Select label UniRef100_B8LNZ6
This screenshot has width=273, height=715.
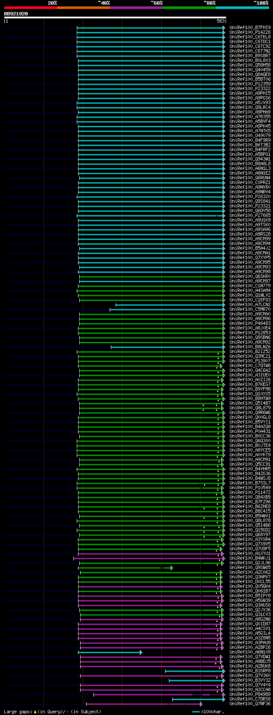pyautogui.click(x=250, y=347)
